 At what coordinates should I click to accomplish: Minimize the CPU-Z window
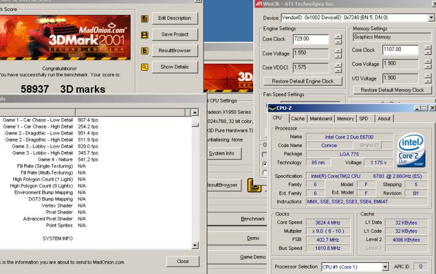pos(417,108)
